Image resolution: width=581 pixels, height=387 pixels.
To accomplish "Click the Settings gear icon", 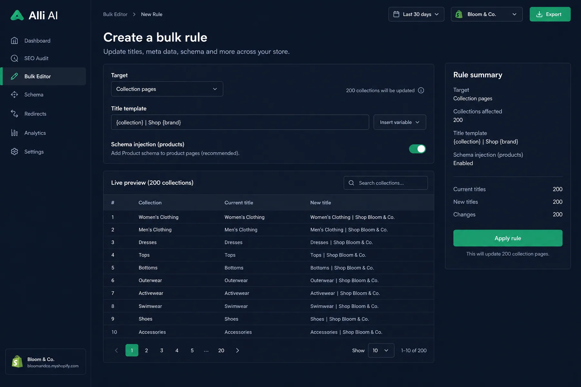I will coord(14,152).
